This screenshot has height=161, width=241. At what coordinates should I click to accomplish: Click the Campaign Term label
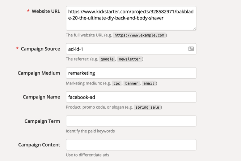[x=42, y=121]
